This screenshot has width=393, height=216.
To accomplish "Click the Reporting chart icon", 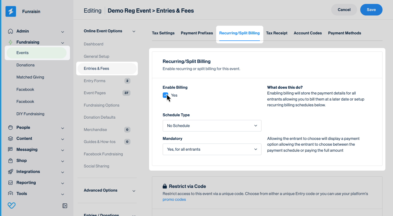I will coord(10,183).
